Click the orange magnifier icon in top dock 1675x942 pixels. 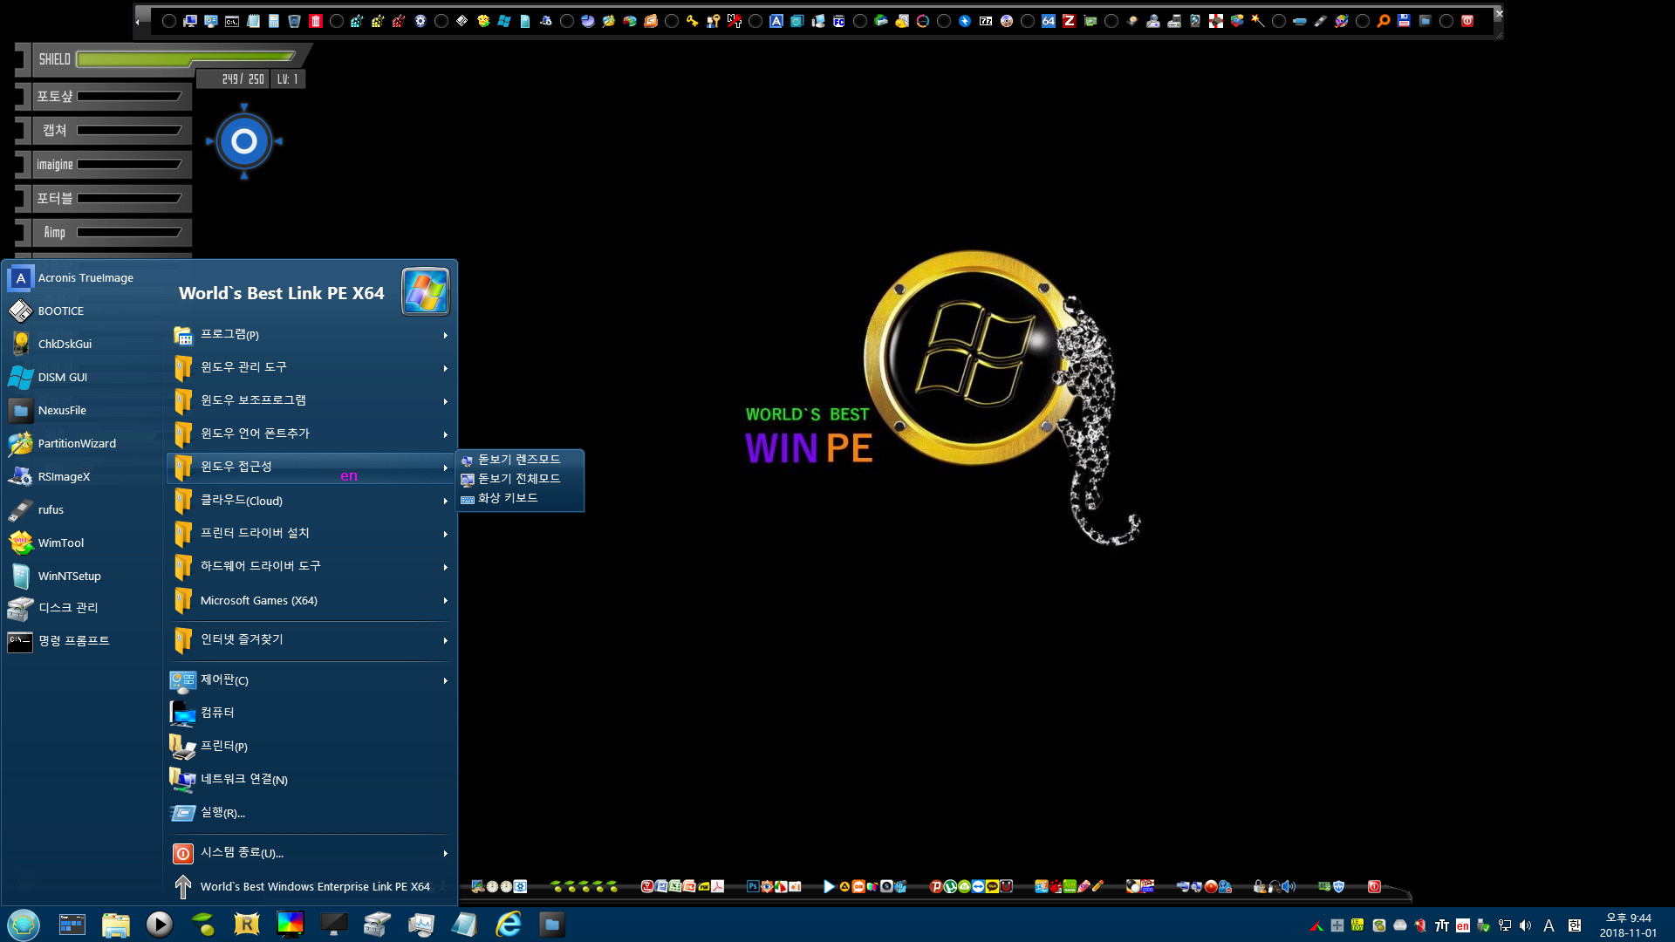[x=1384, y=21]
